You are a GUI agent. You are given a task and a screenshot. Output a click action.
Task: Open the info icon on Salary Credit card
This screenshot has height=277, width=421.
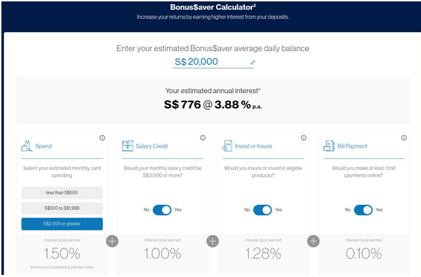[203, 138]
